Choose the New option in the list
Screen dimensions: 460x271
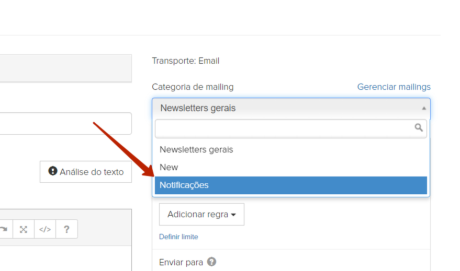(x=169, y=167)
